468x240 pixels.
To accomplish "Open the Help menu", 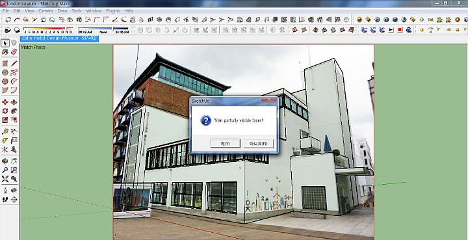I will [x=129, y=11].
